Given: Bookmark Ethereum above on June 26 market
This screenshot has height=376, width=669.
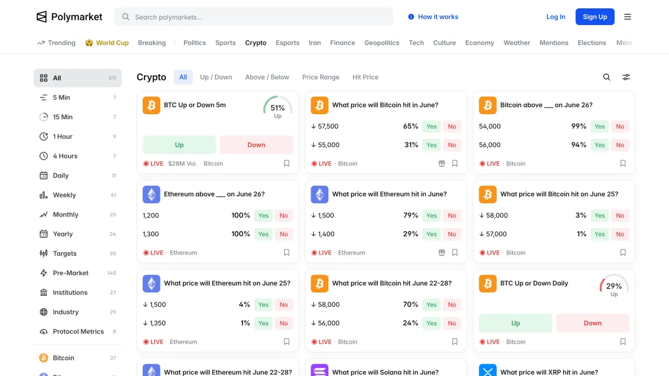Looking at the screenshot, I should (287, 253).
